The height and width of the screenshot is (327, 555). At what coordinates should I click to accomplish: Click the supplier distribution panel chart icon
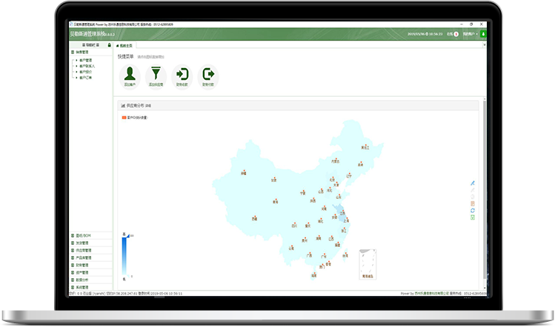click(x=123, y=106)
